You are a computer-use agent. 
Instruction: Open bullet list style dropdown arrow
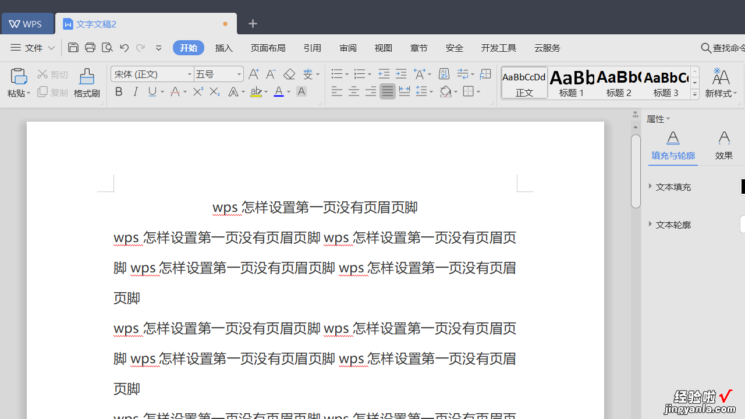click(x=346, y=74)
